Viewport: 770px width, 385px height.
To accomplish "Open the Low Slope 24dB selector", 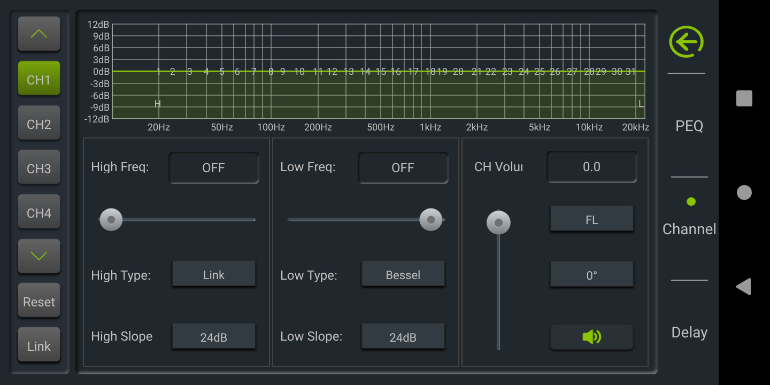I will click(403, 337).
